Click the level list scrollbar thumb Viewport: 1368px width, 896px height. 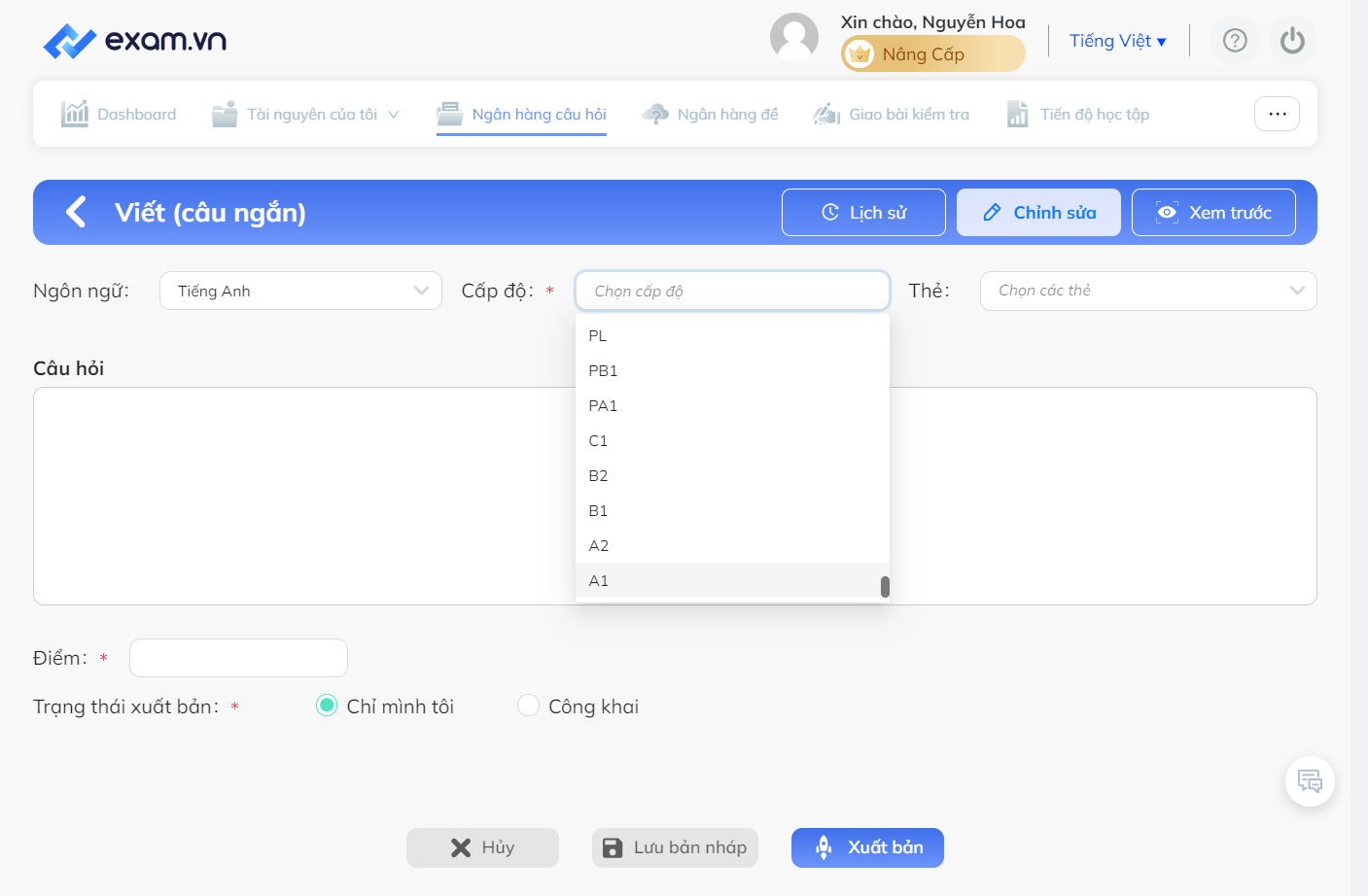tap(885, 587)
